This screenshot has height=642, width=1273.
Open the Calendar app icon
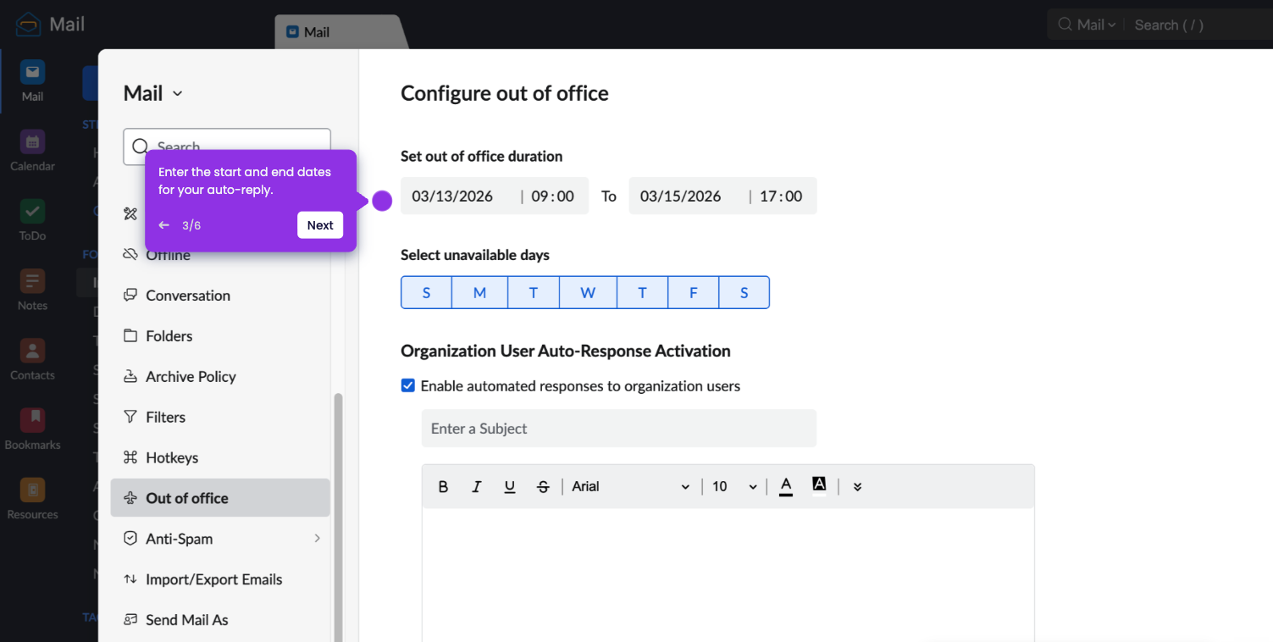click(32, 142)
